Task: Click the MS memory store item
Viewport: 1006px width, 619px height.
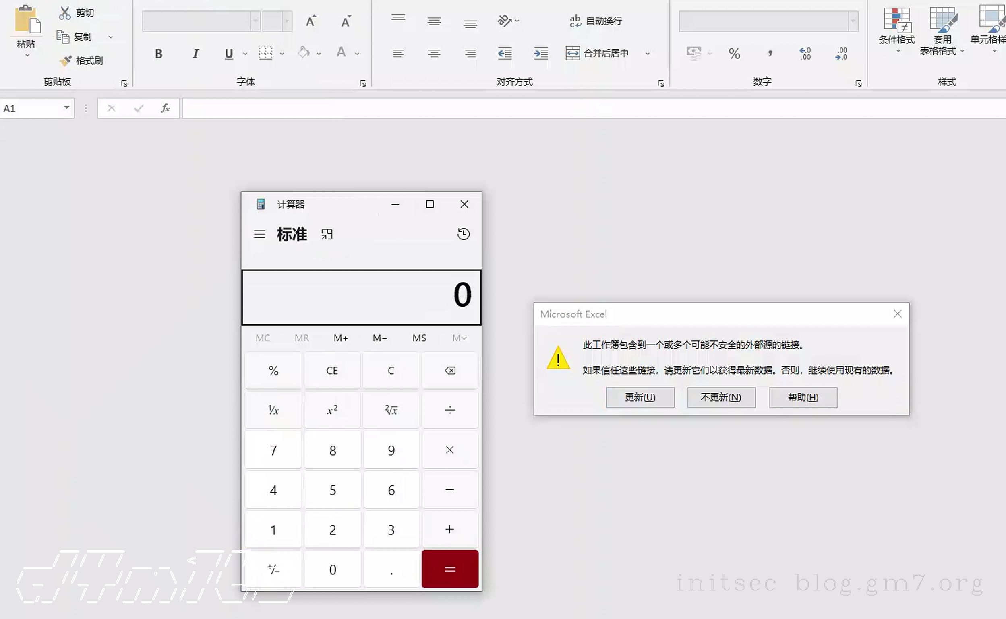Action: tap(420, 338)
